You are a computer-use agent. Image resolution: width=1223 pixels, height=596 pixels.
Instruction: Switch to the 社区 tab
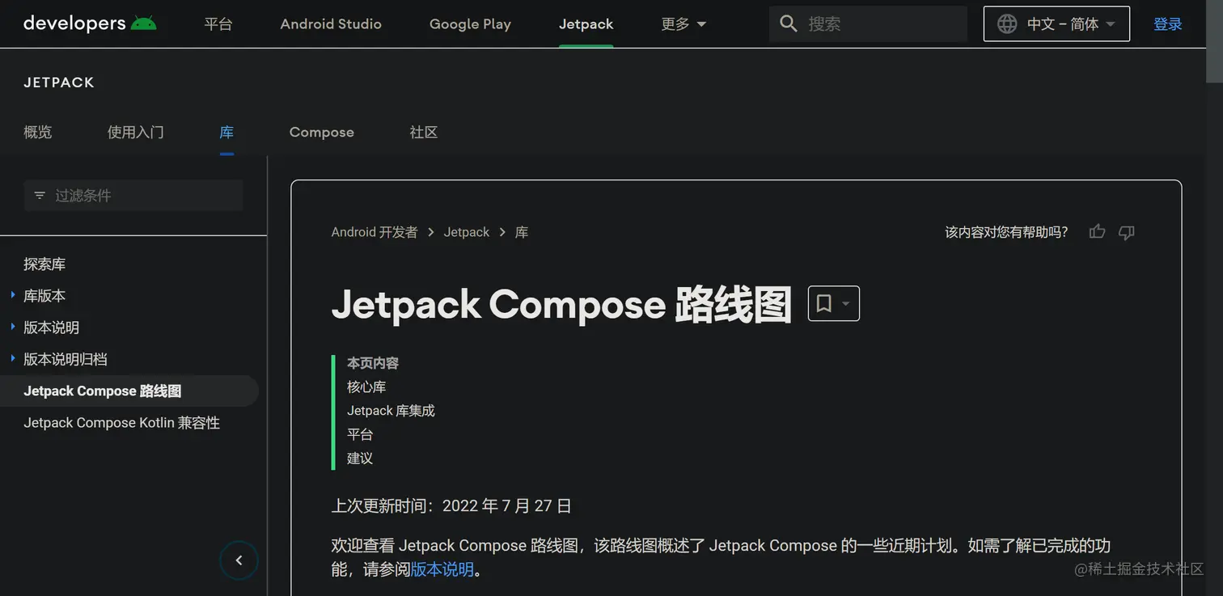click(x=424, y=132)
